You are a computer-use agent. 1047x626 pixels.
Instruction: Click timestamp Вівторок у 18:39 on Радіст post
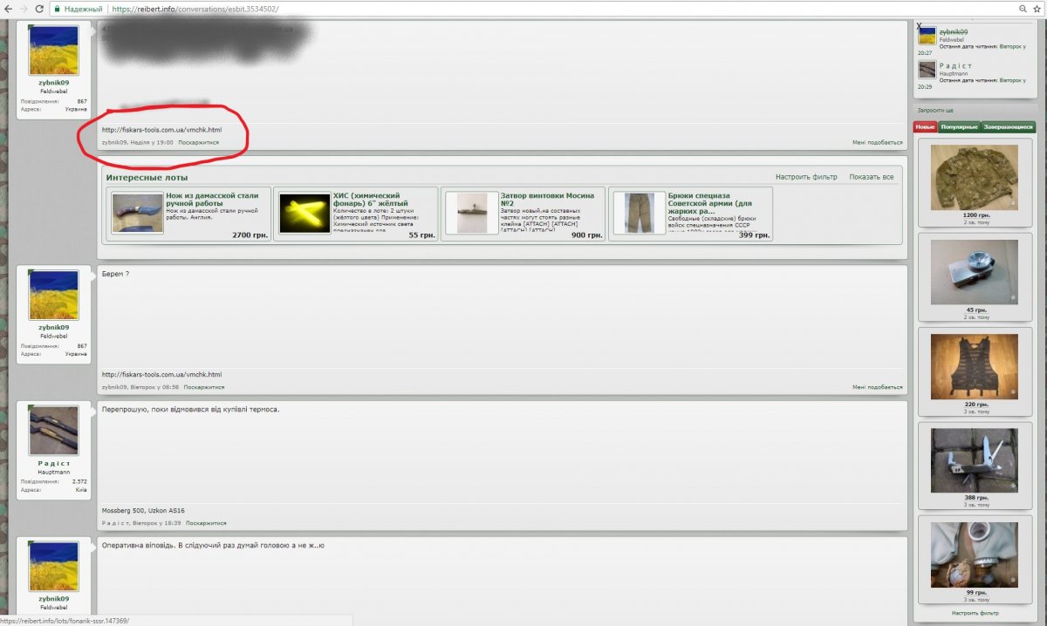tap(155, 523)
